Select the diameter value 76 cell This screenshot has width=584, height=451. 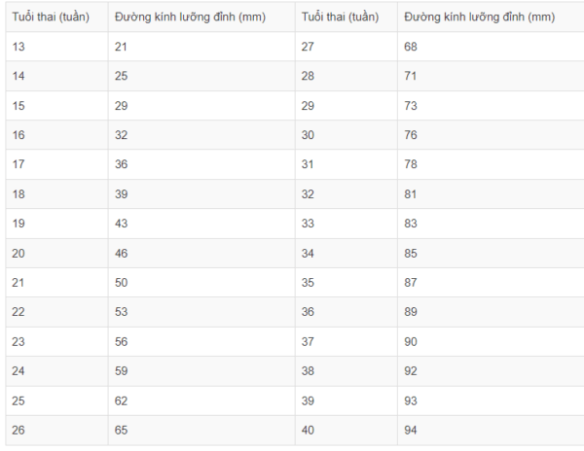(x=491, y=135)
